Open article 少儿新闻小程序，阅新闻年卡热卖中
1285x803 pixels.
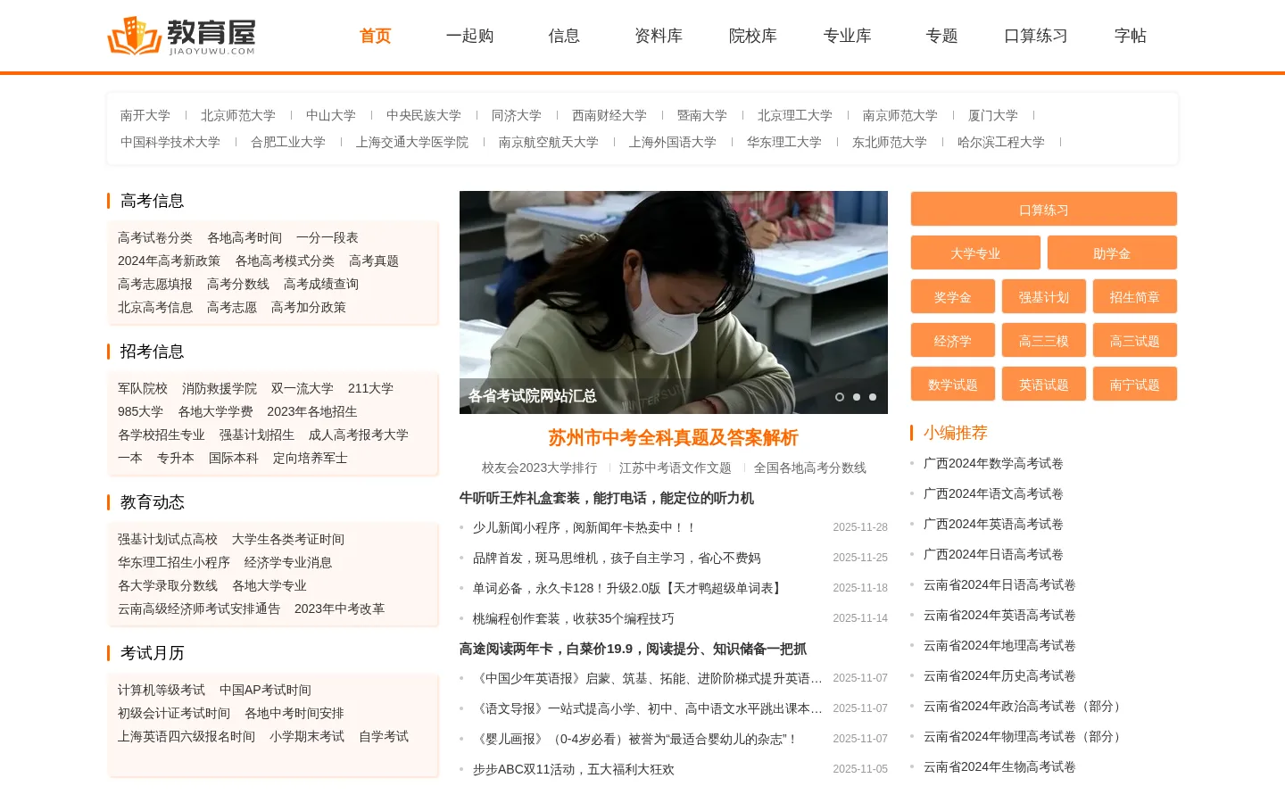(584, 528)
